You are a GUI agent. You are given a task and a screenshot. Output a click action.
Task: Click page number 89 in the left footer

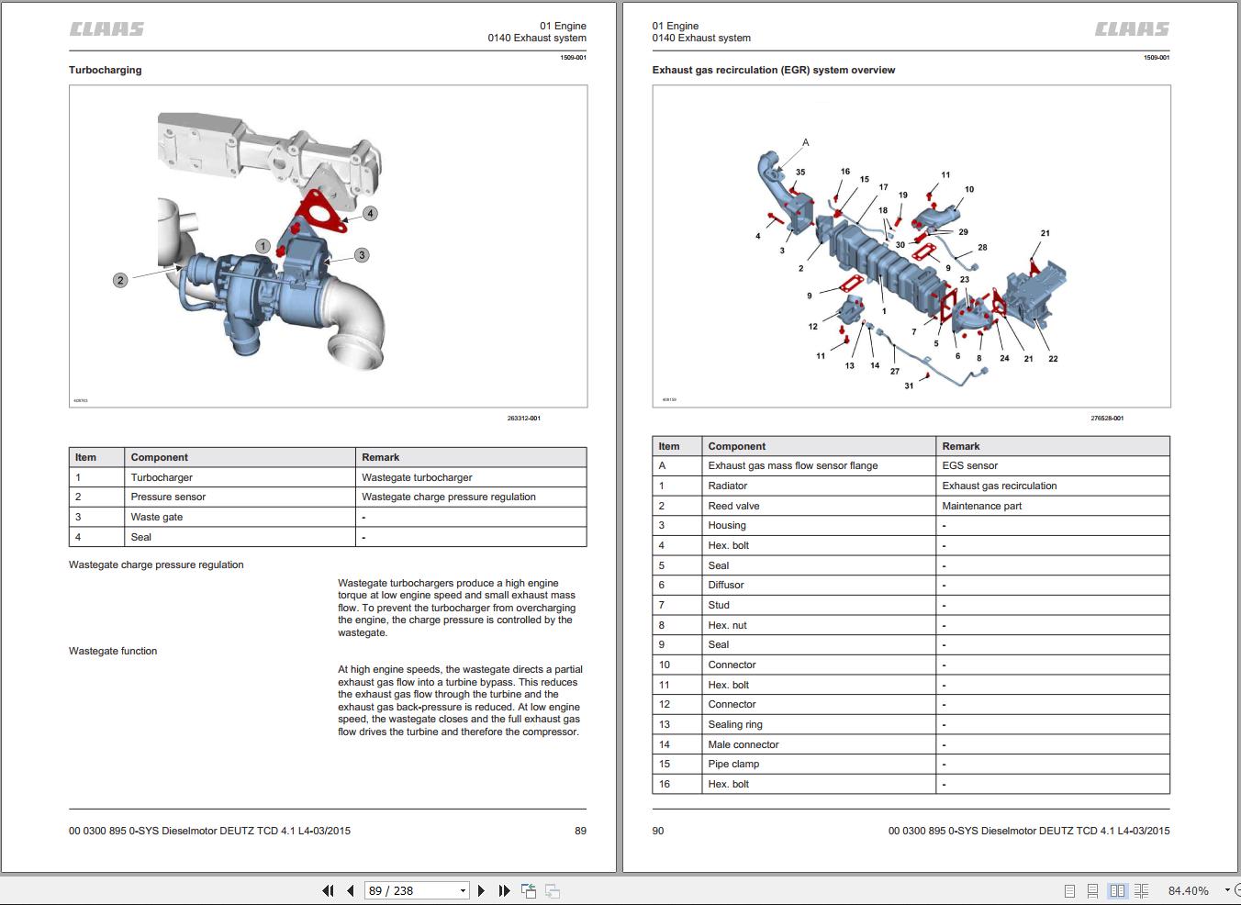(580, 831)
